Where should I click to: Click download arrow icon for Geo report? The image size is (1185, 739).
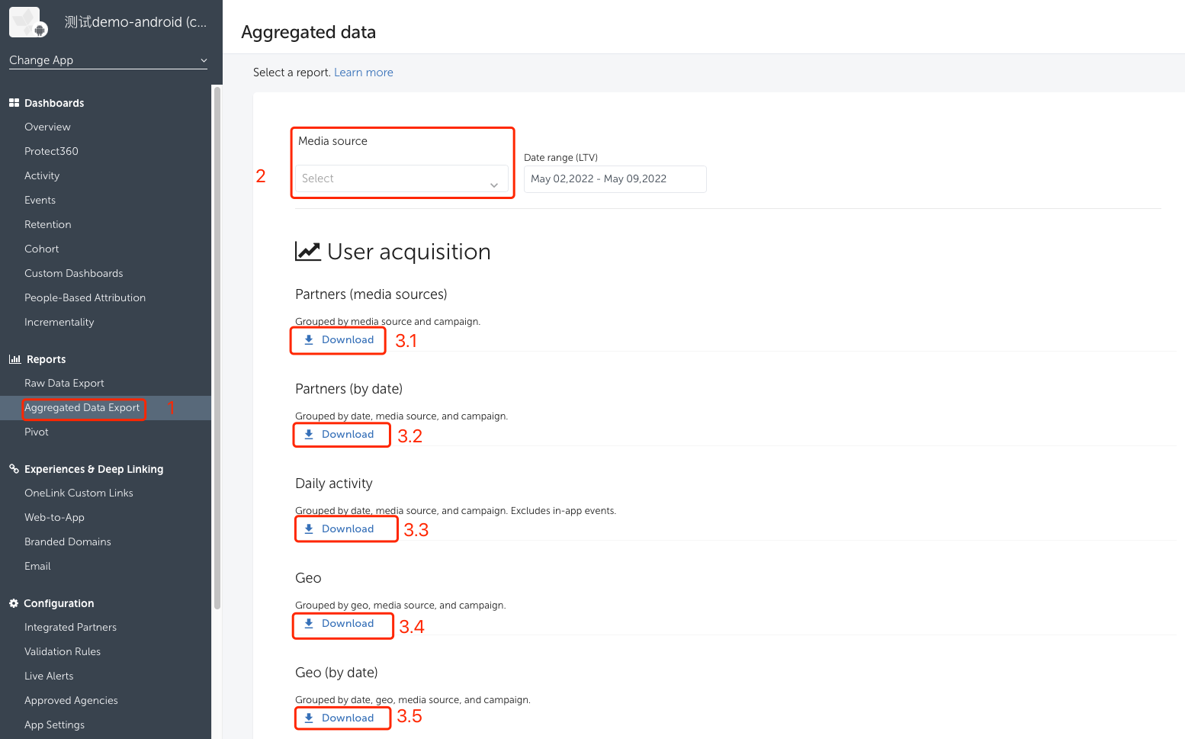pos(309,624)
